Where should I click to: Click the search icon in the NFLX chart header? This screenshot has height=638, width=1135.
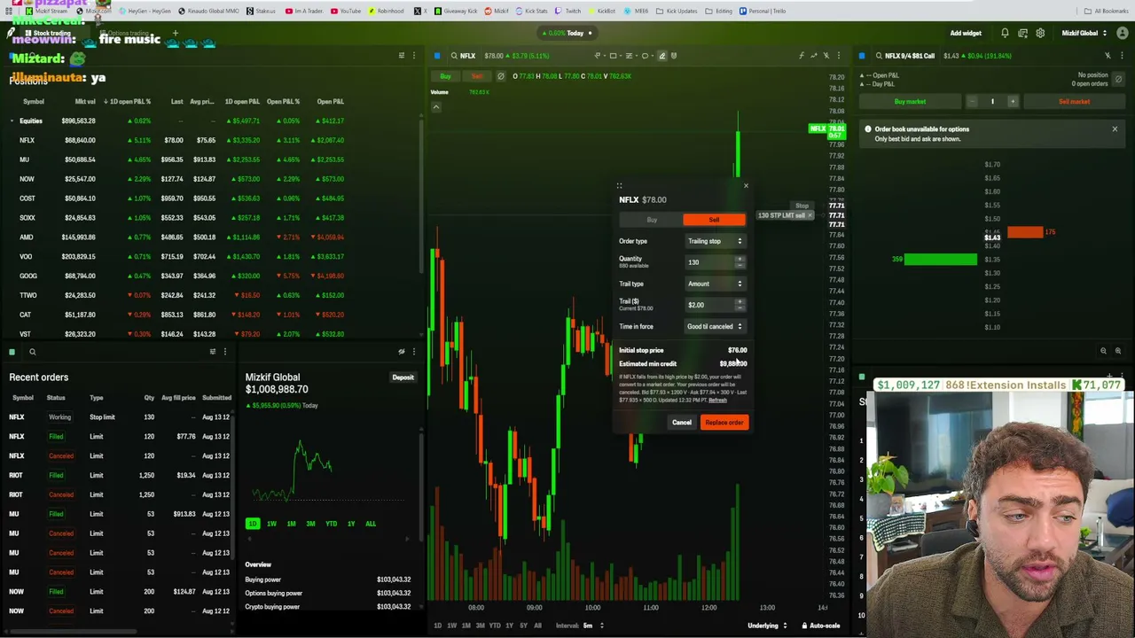(x=454, y=56)
